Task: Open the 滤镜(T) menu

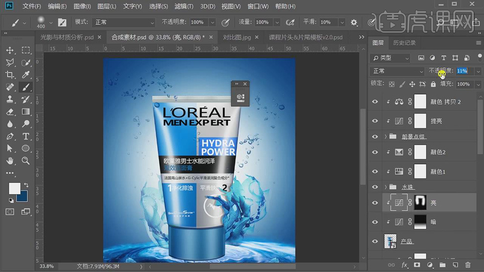Action: 185,6
